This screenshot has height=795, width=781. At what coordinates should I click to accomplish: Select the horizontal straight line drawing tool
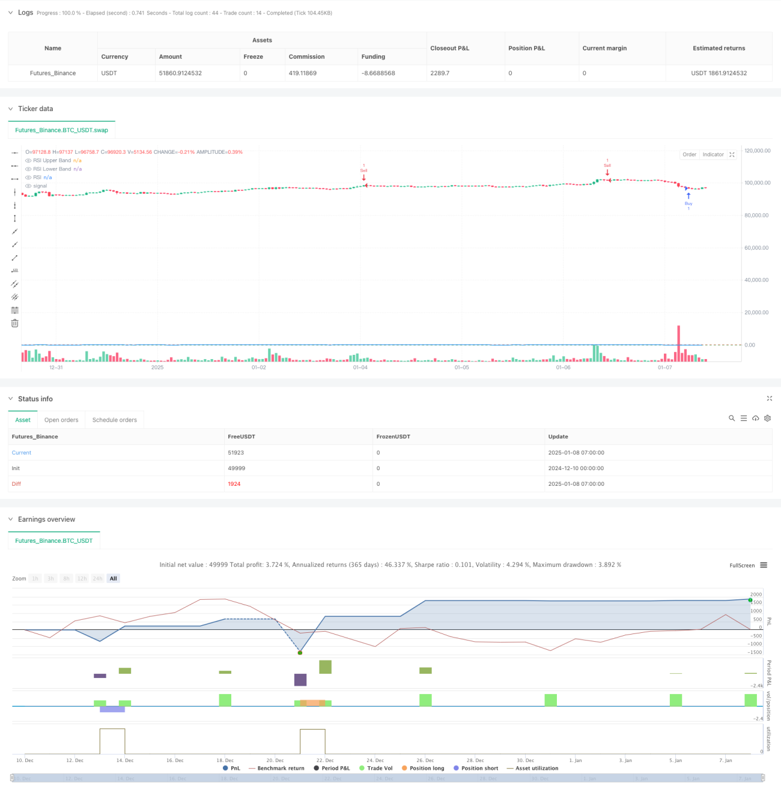14,153
